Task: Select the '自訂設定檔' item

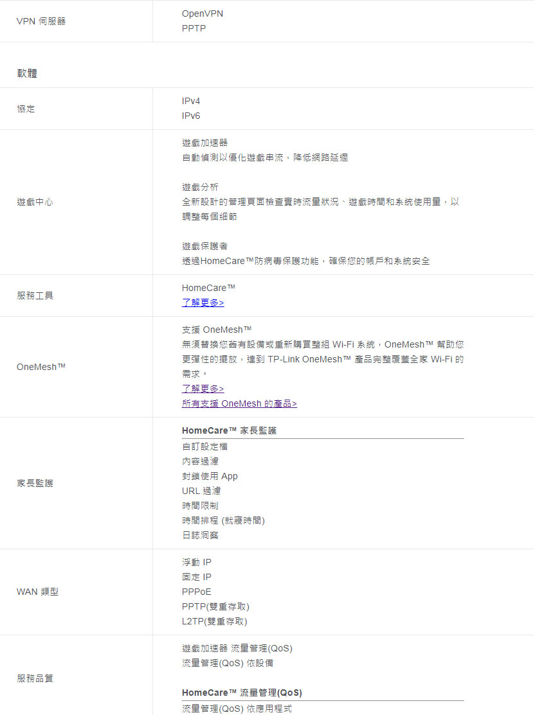Action: coord(205,446)
